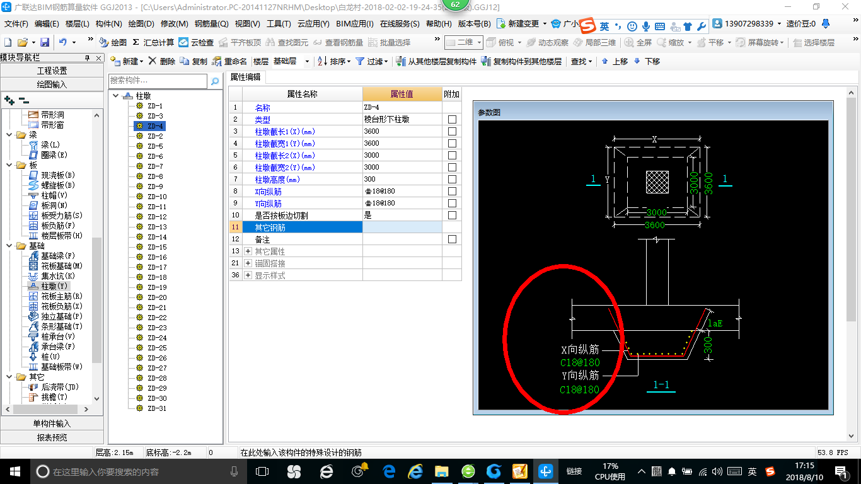Expand 其它属性 property group
861x484 pixels.
248,251
